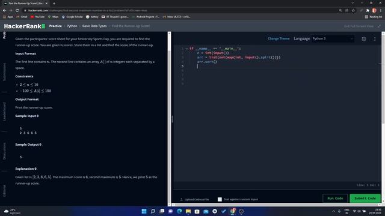Open the Inbox bookmark
The height and width of the screenshot is (216, 385).
tap(176, 17)
